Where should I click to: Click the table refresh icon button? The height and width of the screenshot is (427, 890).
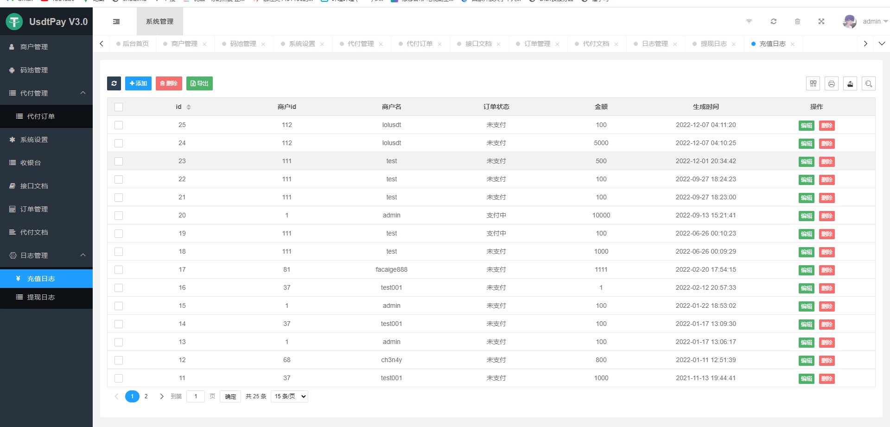114,83
